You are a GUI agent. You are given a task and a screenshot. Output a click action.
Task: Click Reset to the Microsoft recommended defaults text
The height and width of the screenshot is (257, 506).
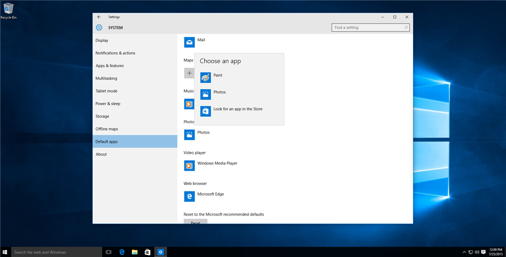click(224, 214)
